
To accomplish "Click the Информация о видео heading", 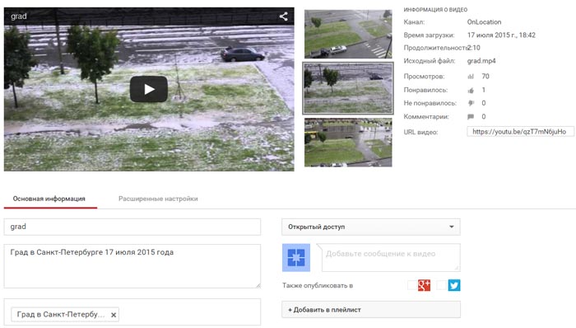I will tap(435, 10).
